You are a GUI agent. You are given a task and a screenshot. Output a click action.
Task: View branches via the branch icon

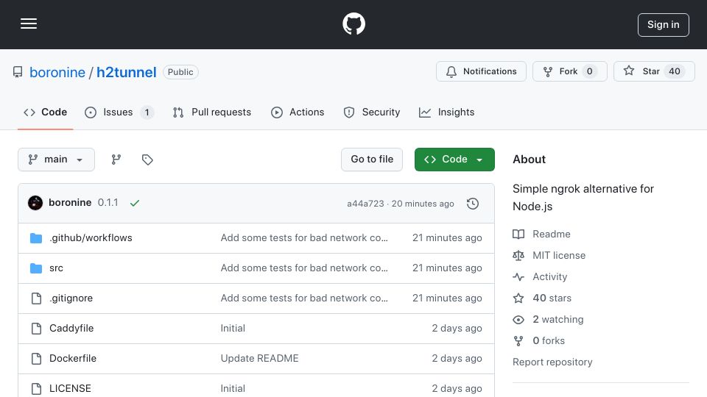coord(116,160)
